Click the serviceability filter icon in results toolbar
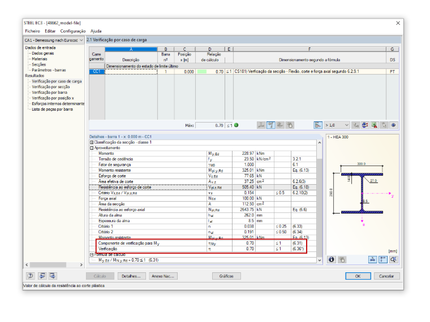Viewport: 430px width, 322px height. click(280, 125)
